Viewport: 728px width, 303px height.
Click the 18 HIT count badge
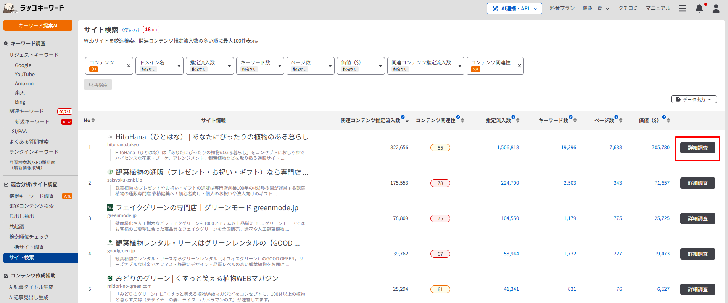point(151,29)
